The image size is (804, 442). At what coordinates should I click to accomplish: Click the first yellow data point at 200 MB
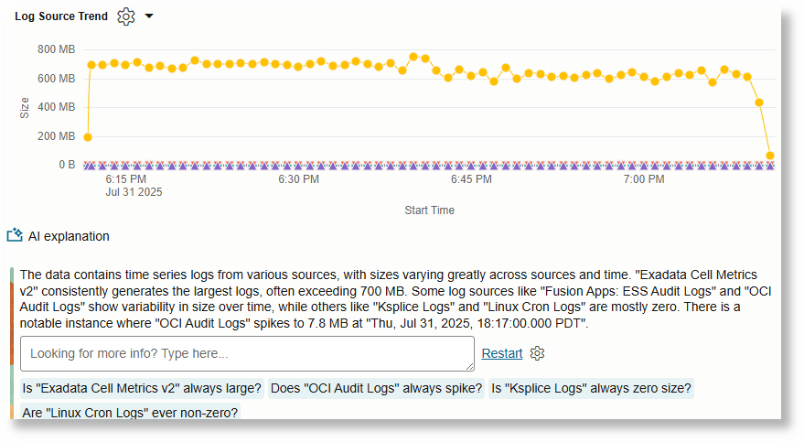point(88,137)
